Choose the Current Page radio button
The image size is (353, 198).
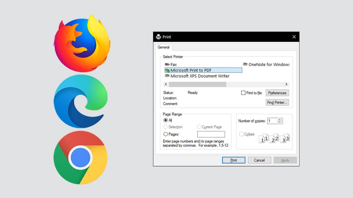click(199, 127)
